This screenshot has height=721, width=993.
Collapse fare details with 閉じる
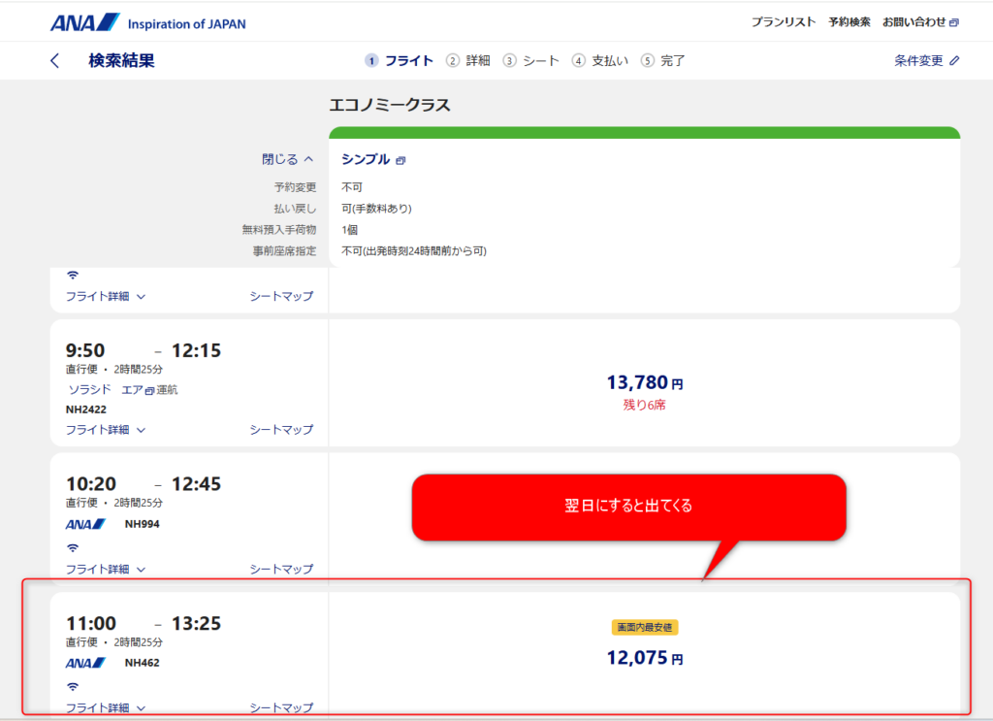pyautogui.click(x=288, y=159)
